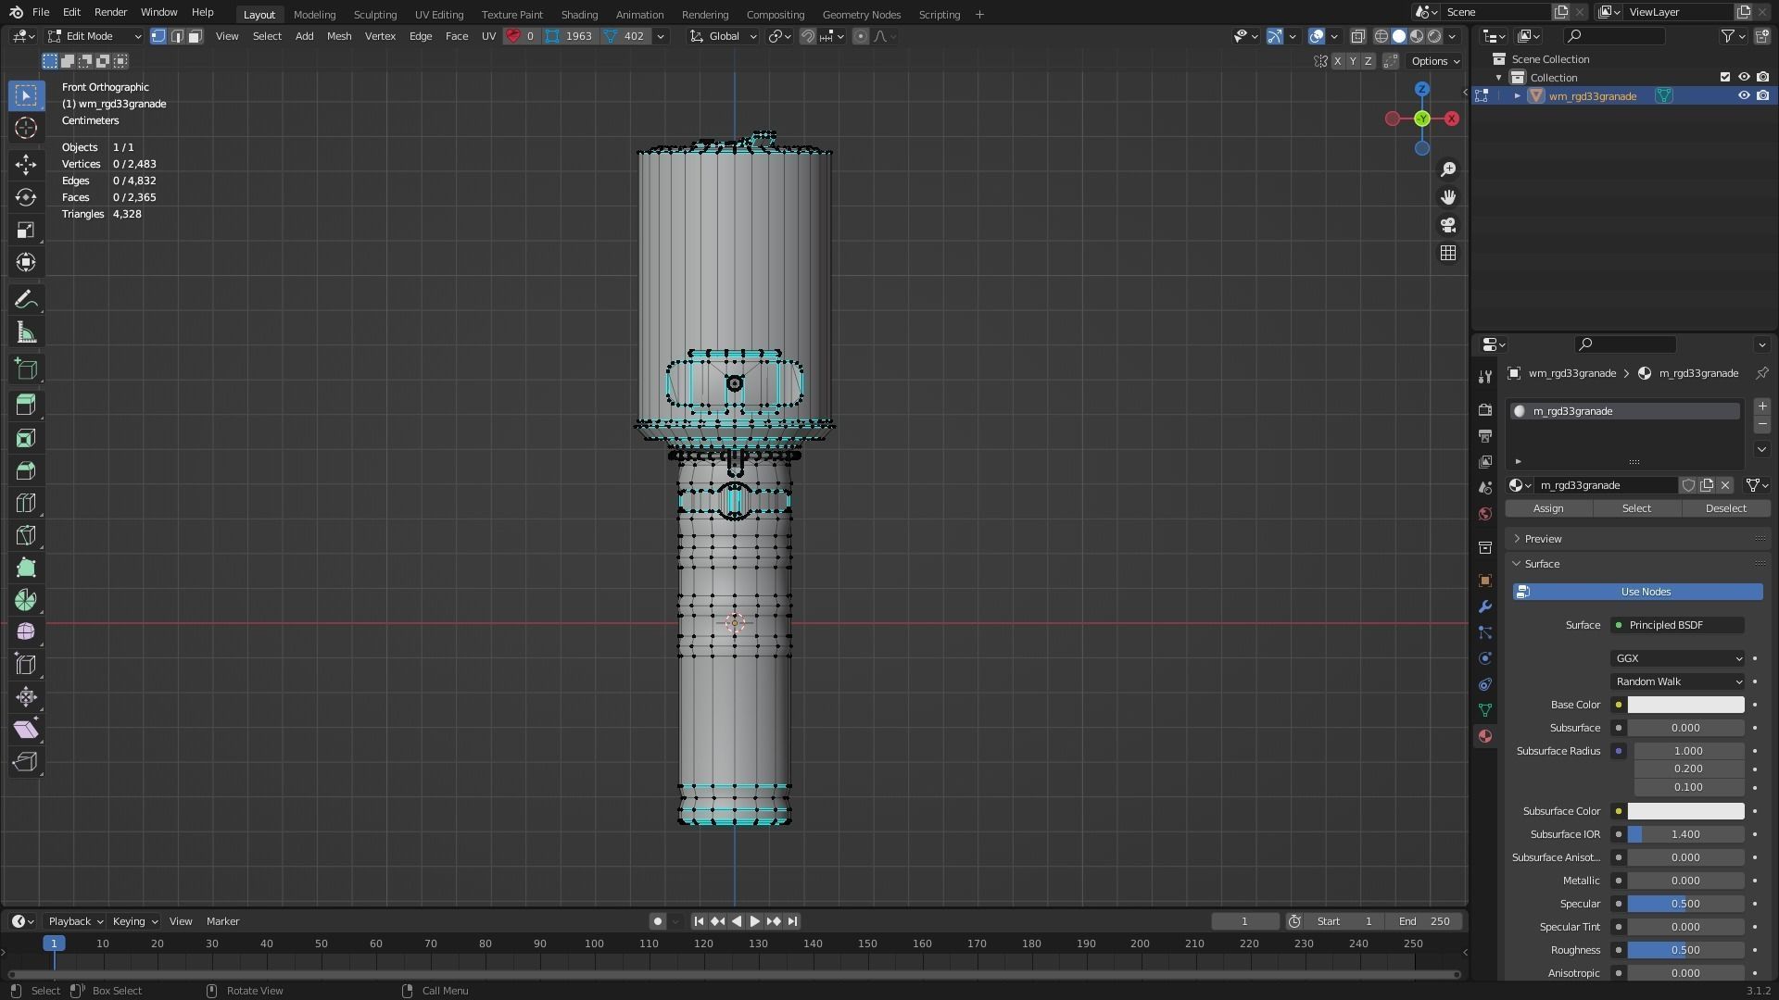The width and height of the screenshot is (1779, 1000).
Task: Open the Edit Mode dropdown
Action: click(95, 36)
